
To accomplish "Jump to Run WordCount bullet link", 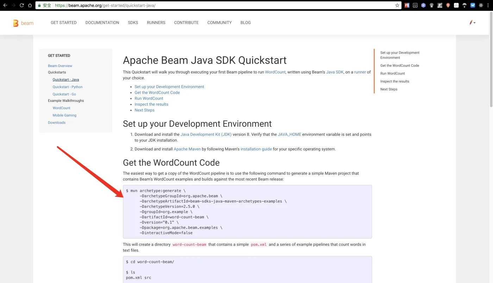I will tap(149, 98).
